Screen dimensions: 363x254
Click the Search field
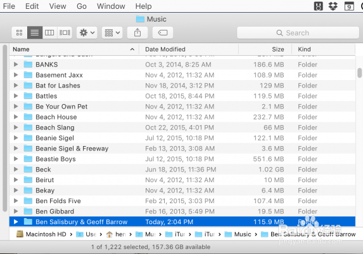298,33
